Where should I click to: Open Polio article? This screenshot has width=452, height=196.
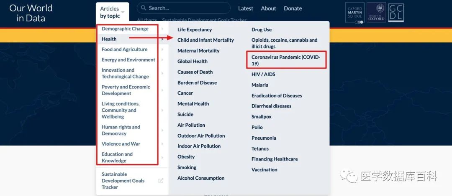pos(257,127)
